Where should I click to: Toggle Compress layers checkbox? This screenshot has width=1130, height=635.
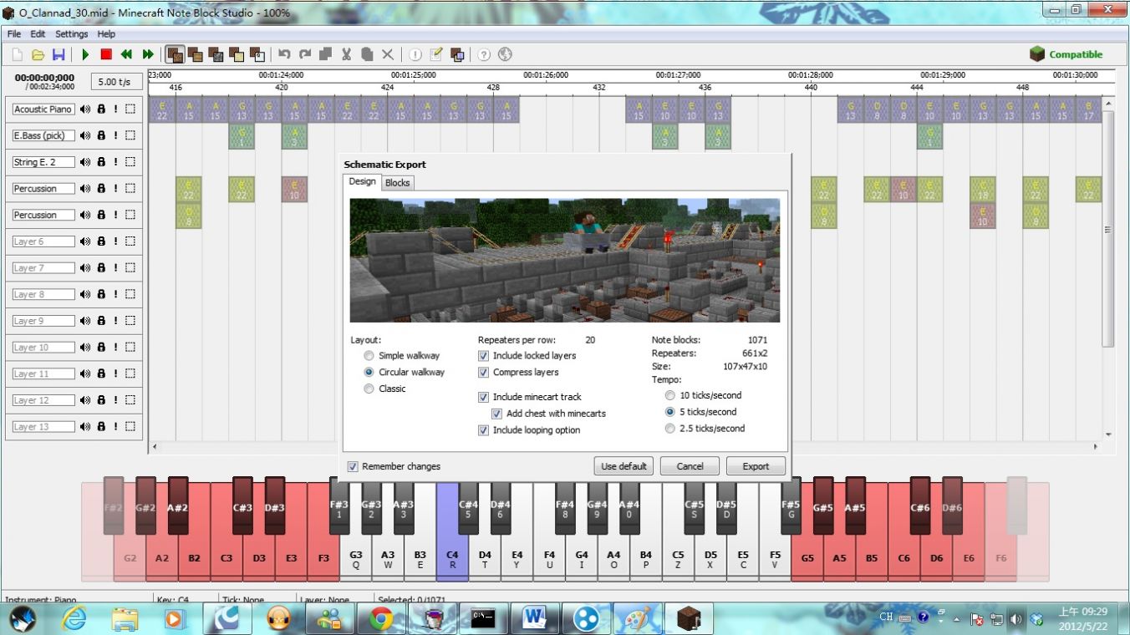pyautogui.click(x=483, y=373)
